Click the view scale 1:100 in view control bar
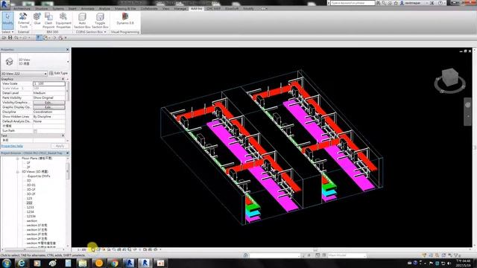Image resolution: width=477 pixels, height=268 pixels. [x=81, y=250]
